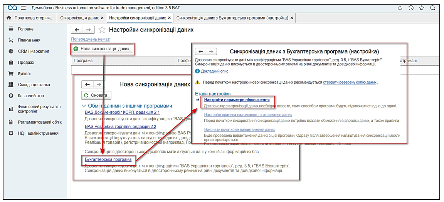Open Докладний опис link
444x202 pixels.
point(215,71)
